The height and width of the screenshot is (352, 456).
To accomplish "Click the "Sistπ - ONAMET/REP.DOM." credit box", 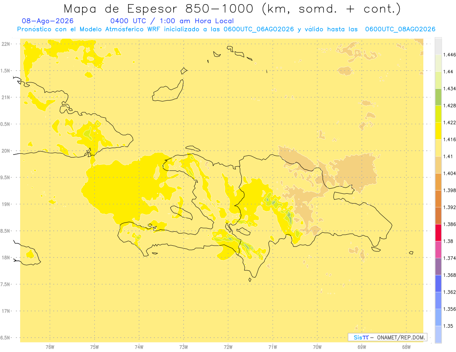I will point(388,337).
